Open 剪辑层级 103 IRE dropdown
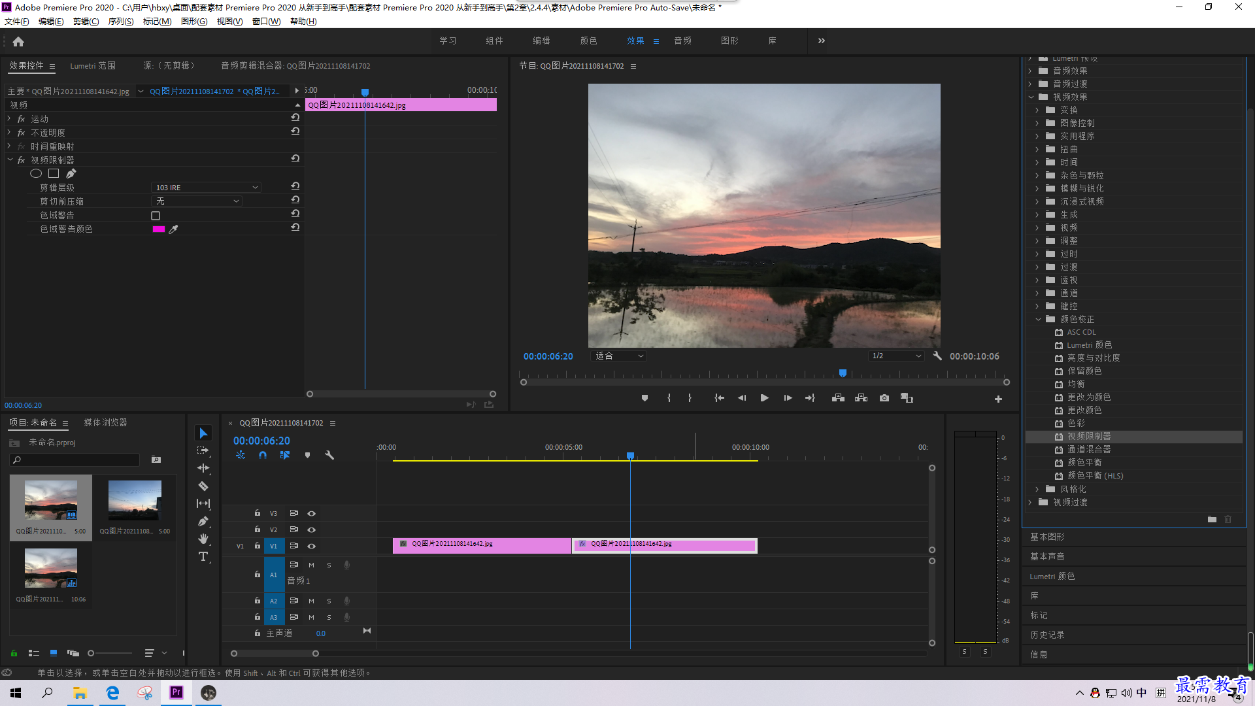The height and width of the screenshot is (706, 1255). click(x=206, y=188)
